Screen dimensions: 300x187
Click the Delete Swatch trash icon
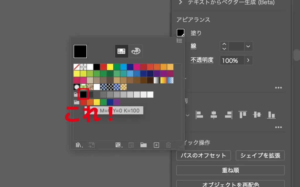(x=168, y=145)
